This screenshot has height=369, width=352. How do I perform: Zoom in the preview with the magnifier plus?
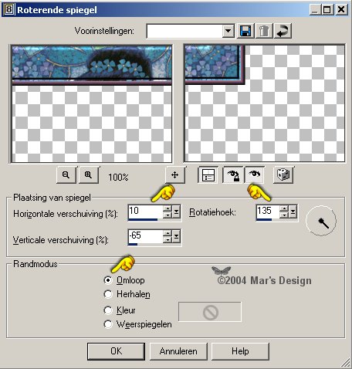[89, 175]
